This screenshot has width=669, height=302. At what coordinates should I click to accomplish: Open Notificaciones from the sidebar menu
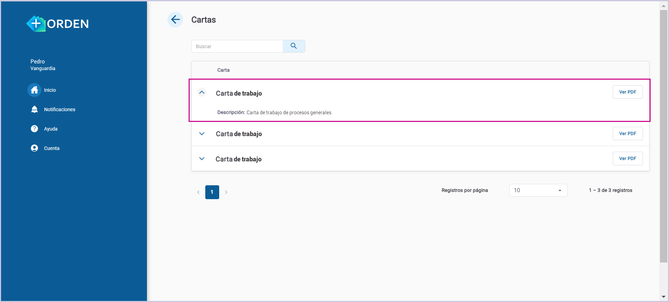pyautogui.click(x=59, y=109)
